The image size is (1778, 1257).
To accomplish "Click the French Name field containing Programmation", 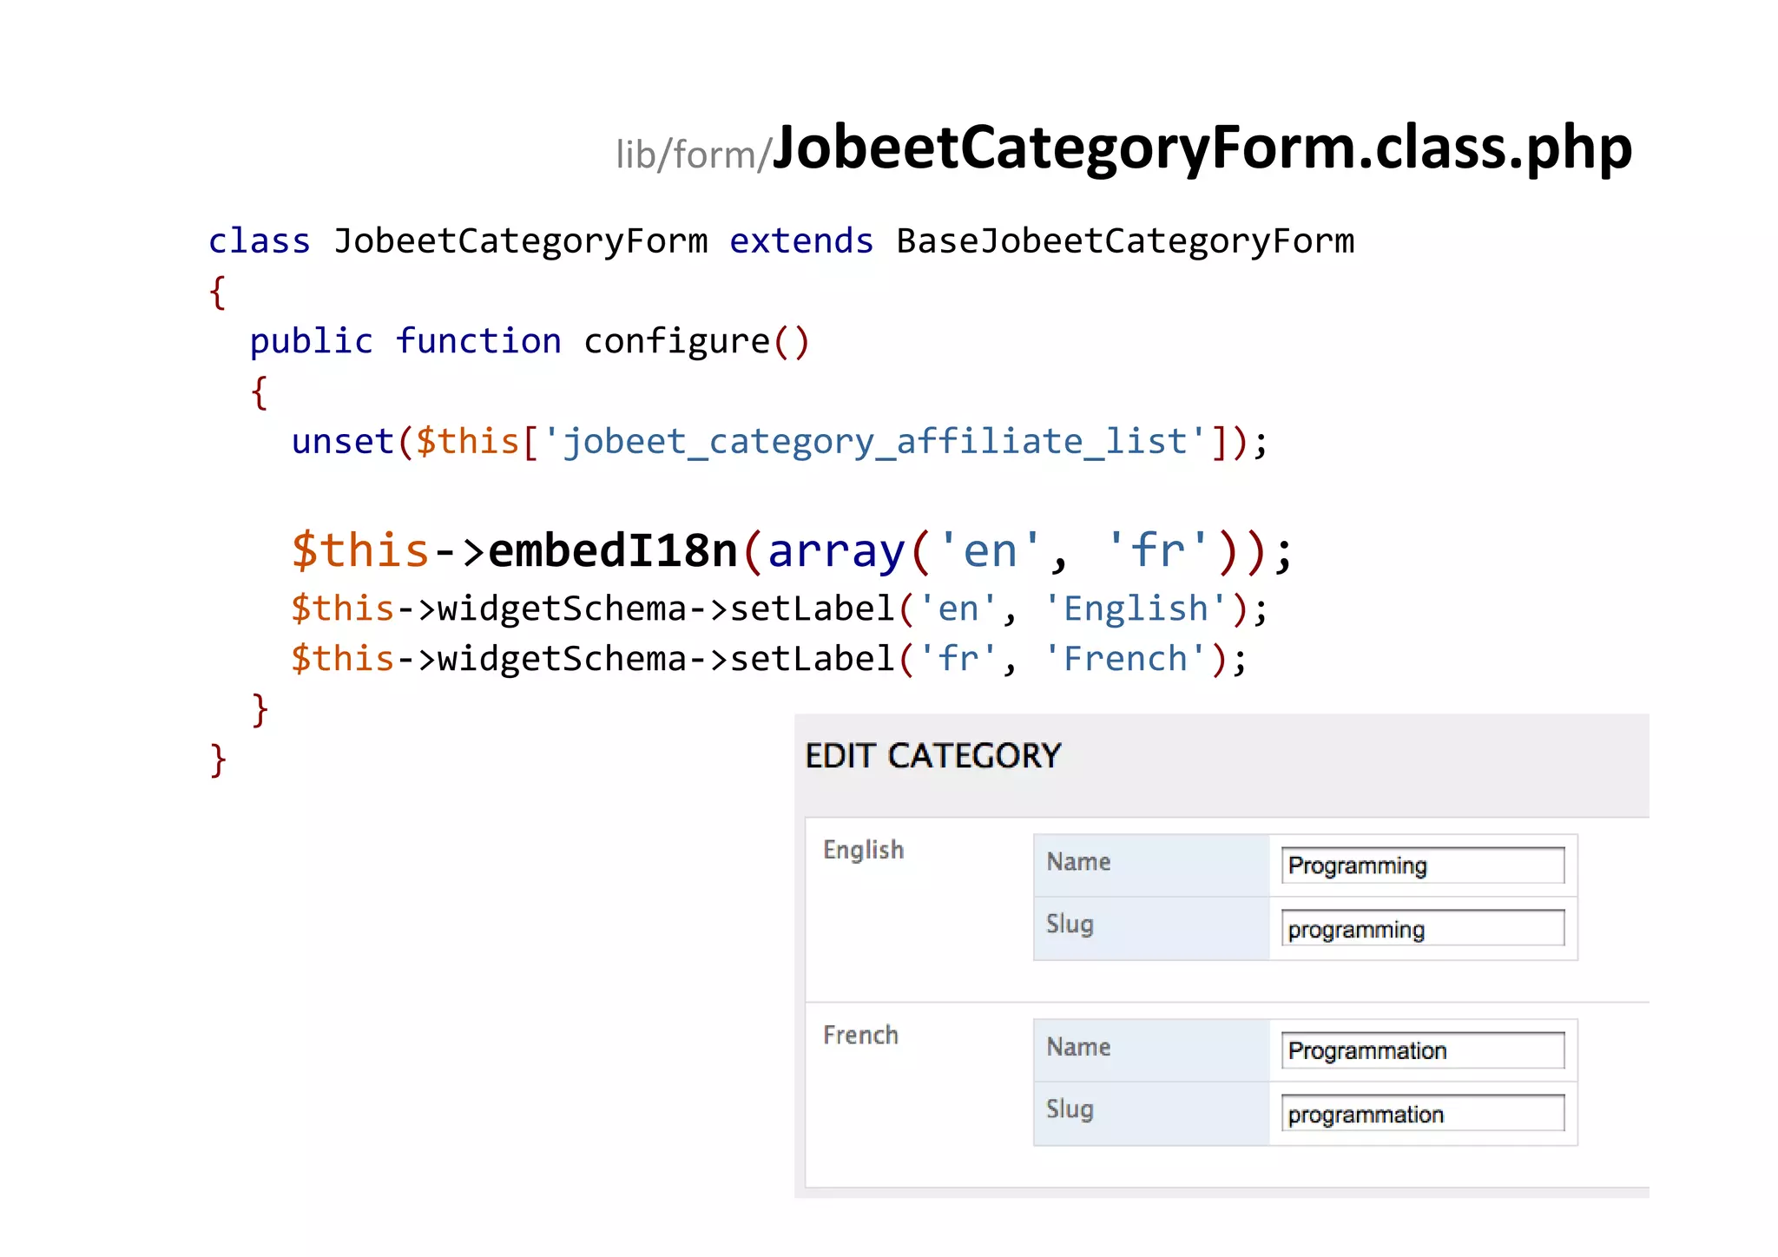I will pos(1423,1050).
